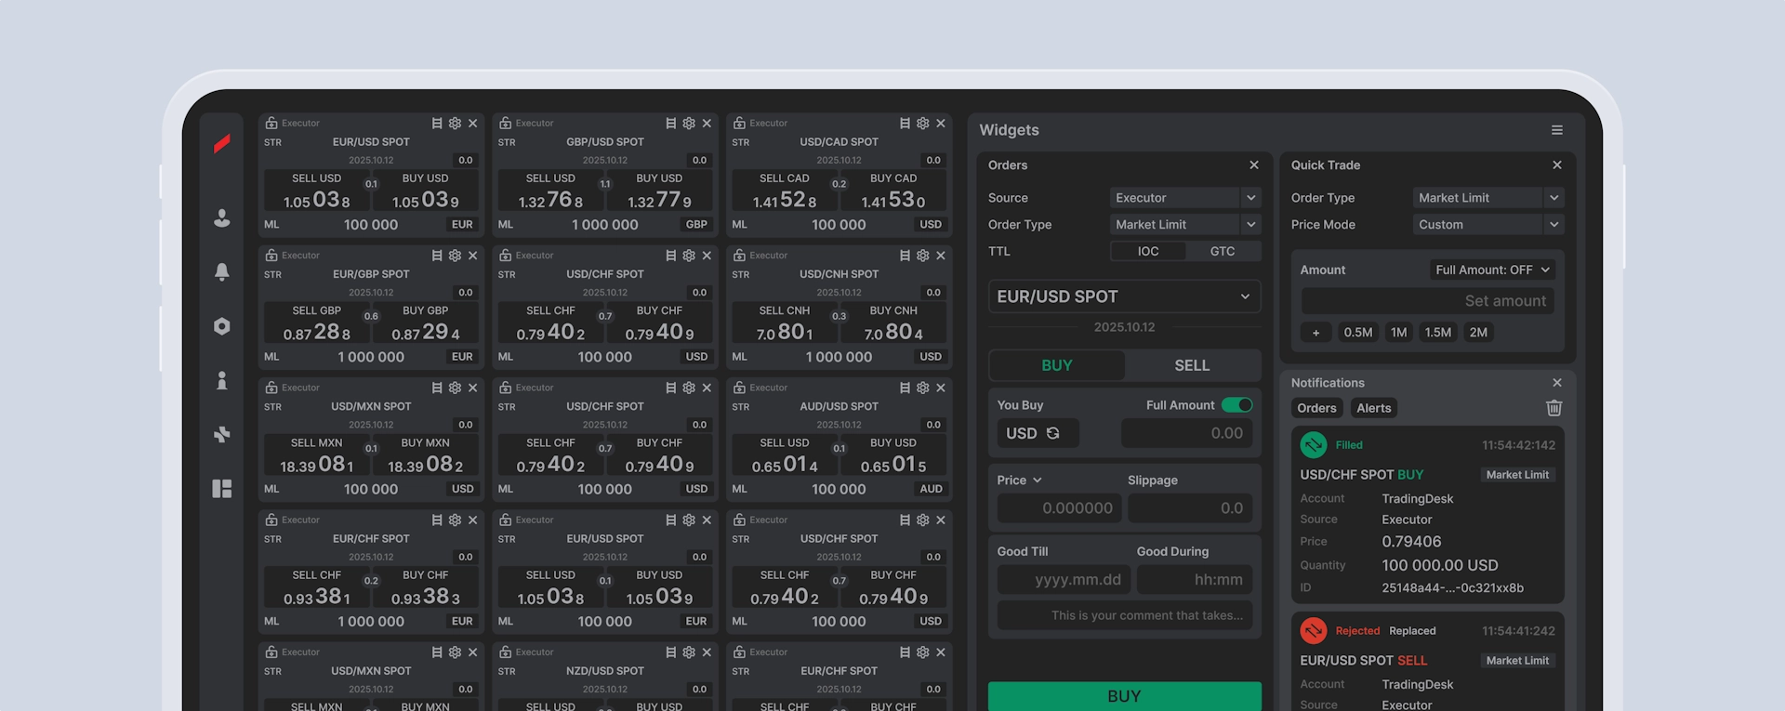Open the user profile sidebar icon
This screenshot has width=1785, height=711.
(x=221, y=217)
